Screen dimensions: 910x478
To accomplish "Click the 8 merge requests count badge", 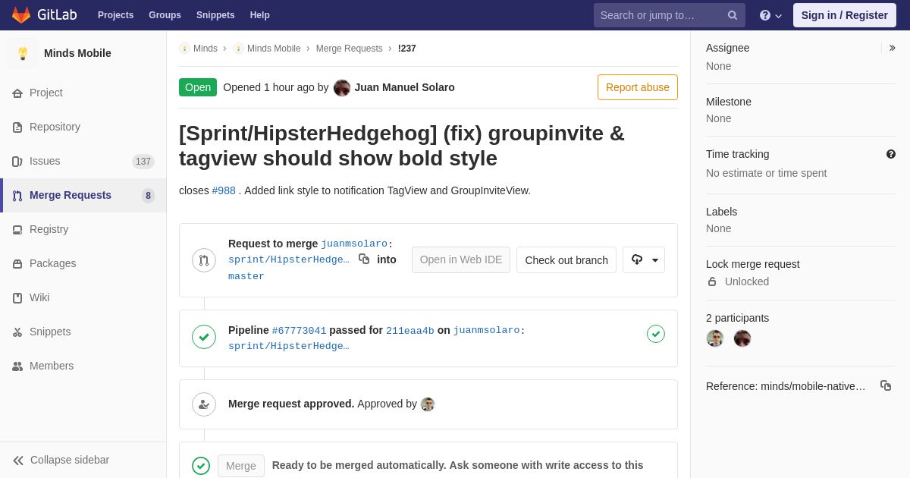I will tap(148, 196).
